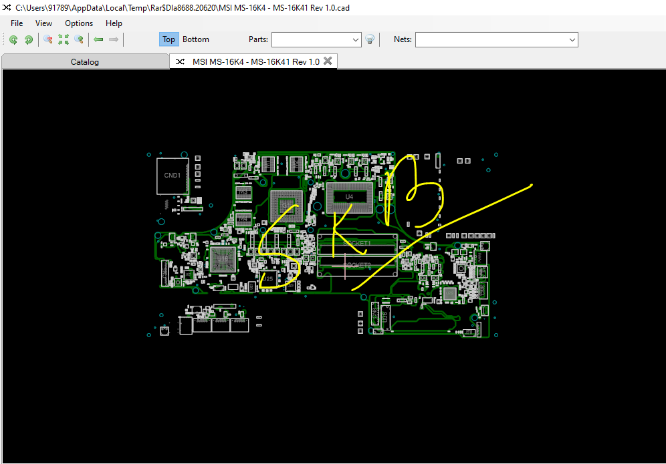666x464 pixels.
Task: Open the File menu
Action: click(17, 23)
